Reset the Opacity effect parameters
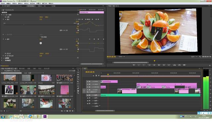The height and width of the screenshot is (124, 212). (78, 58)
